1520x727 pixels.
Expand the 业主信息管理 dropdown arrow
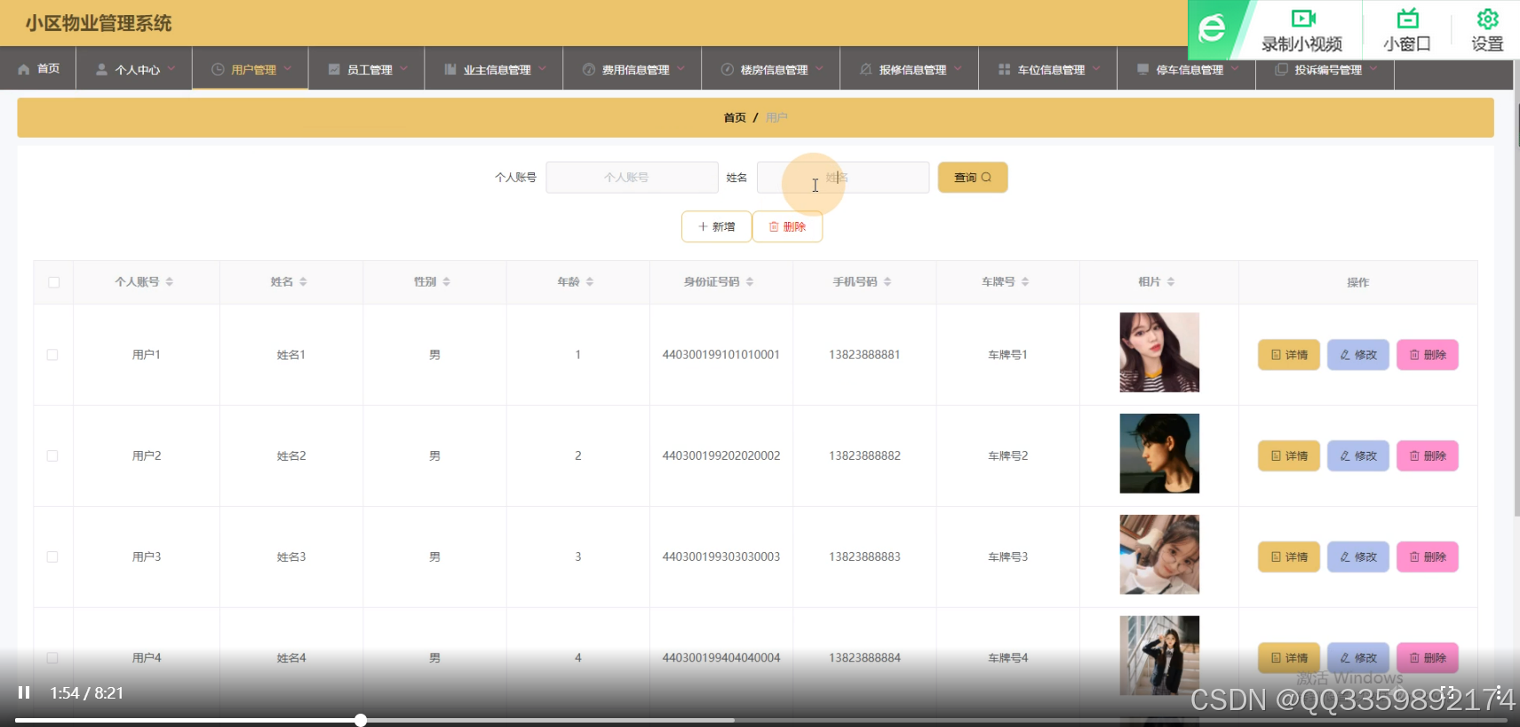tap(542, 68)
